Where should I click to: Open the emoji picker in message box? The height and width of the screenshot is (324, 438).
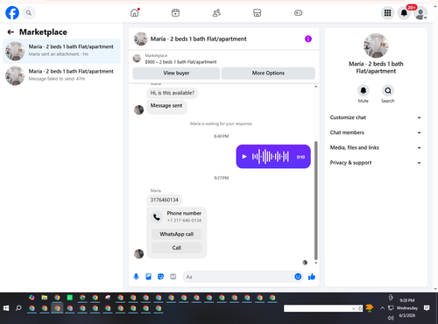point(298,277)
